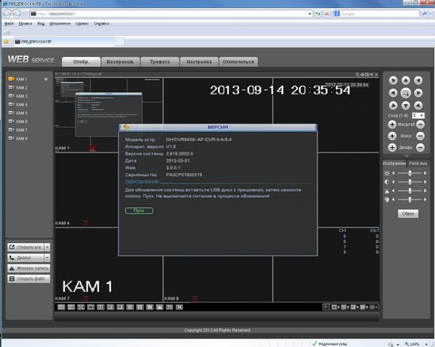Click the PTZ up arrow button

(405, 80)
